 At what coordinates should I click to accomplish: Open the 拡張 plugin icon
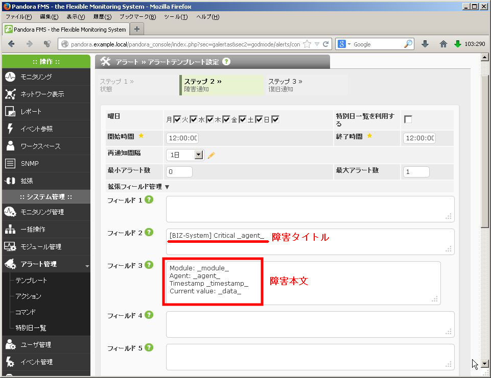10,181
